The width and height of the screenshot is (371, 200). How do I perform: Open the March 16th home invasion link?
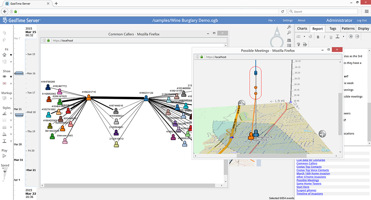pos(313,173)
